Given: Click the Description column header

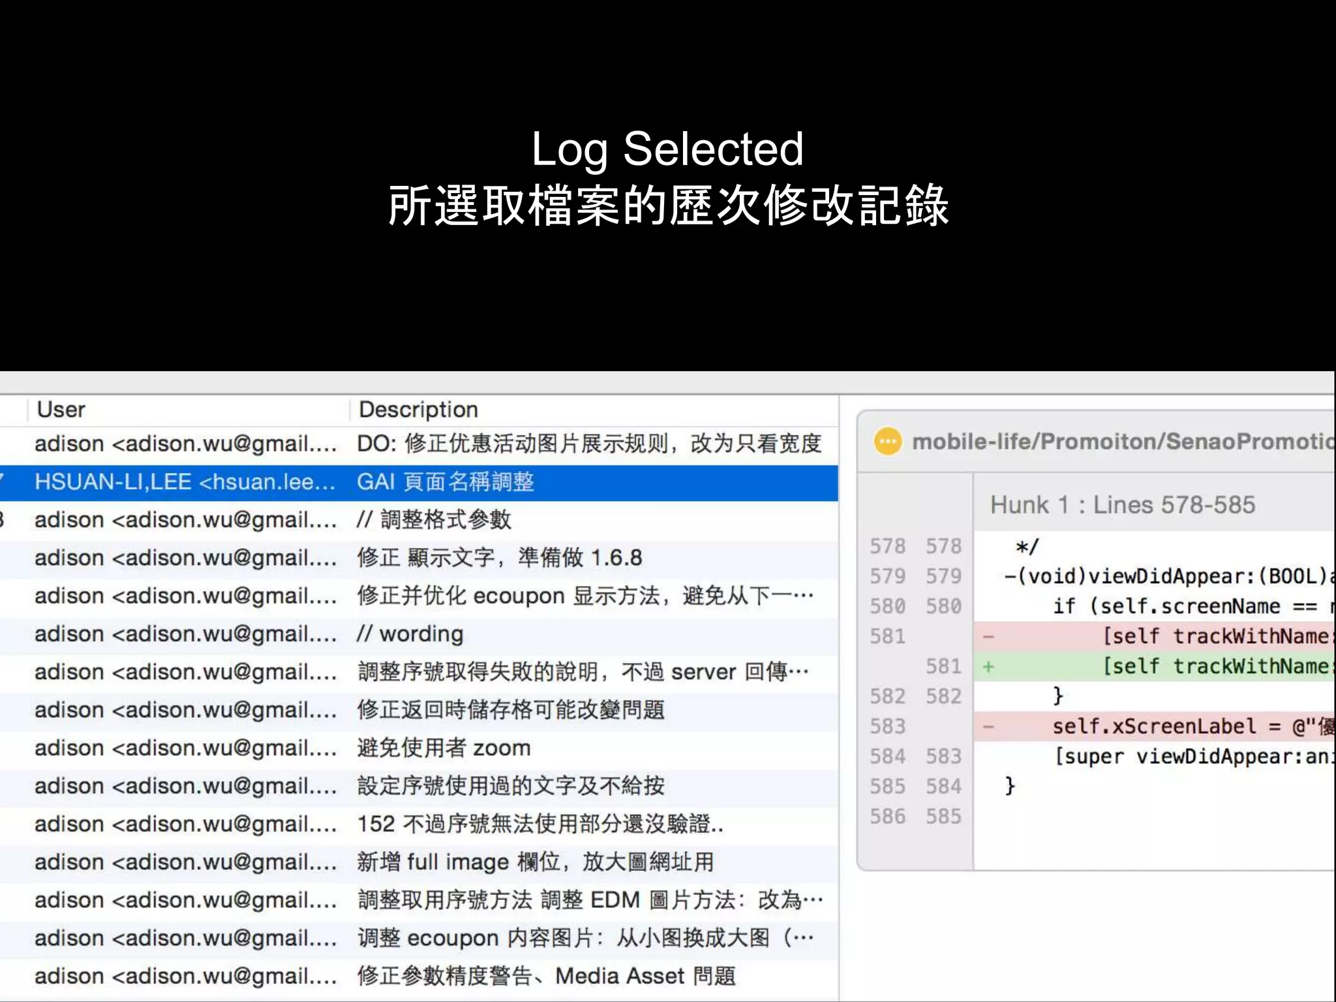Looking at the screenshot, I should point(418,410).
